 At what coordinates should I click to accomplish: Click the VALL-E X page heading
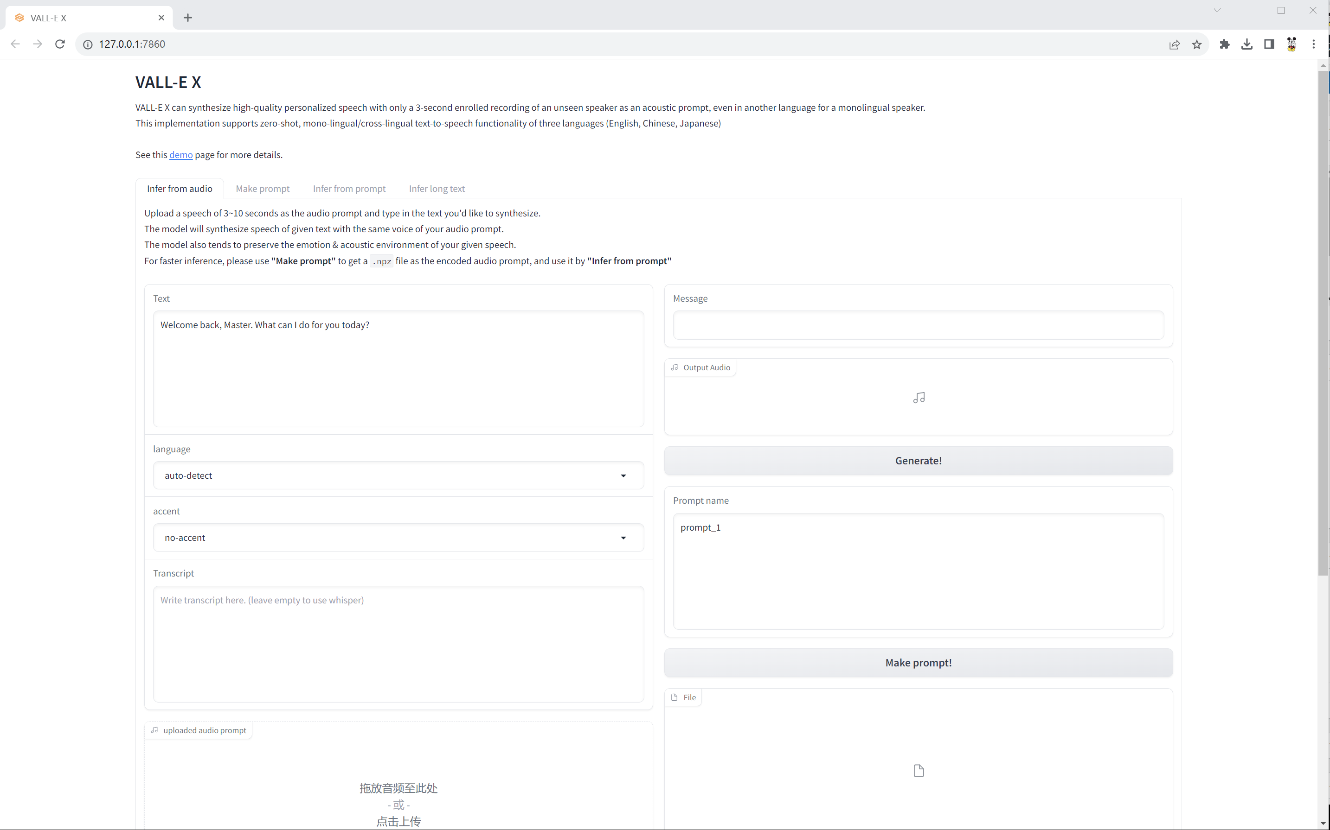(168, 82)
